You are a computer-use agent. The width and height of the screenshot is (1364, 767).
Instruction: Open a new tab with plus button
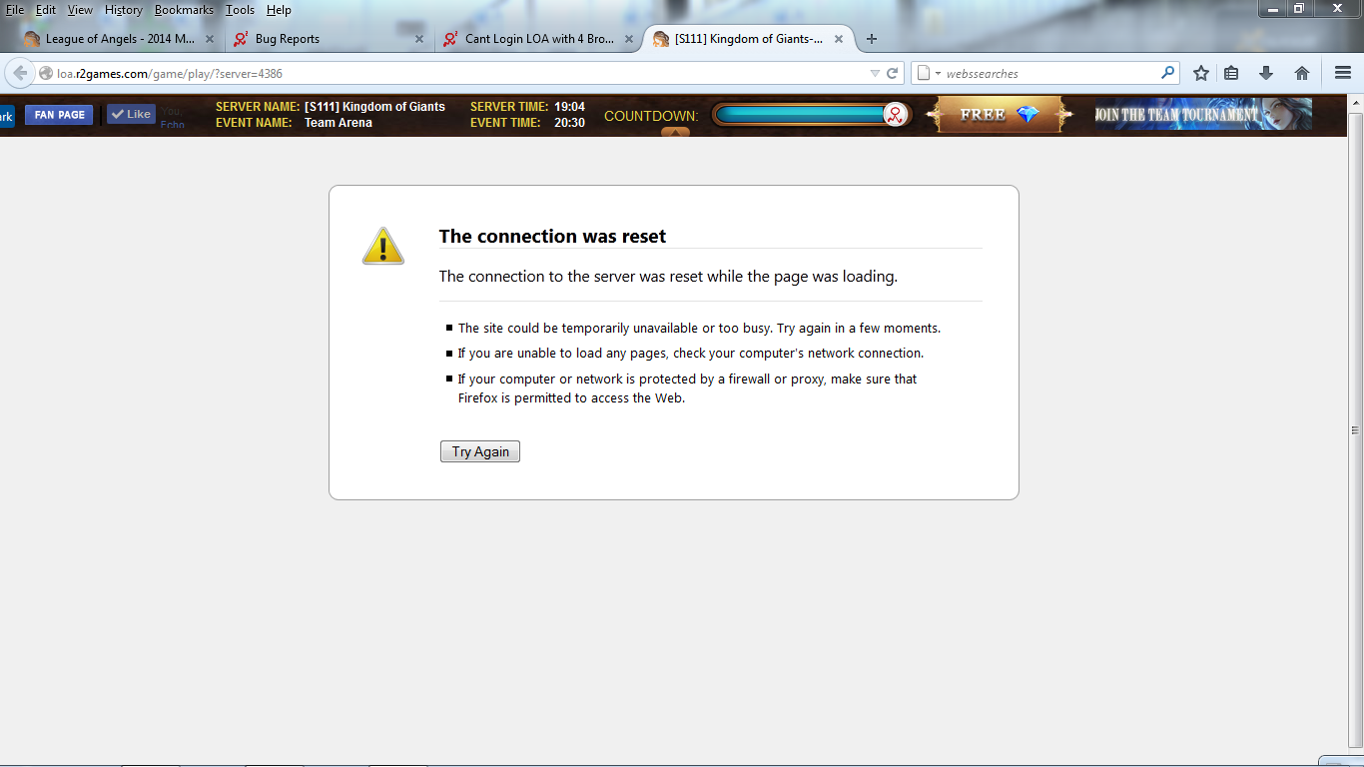872,39
